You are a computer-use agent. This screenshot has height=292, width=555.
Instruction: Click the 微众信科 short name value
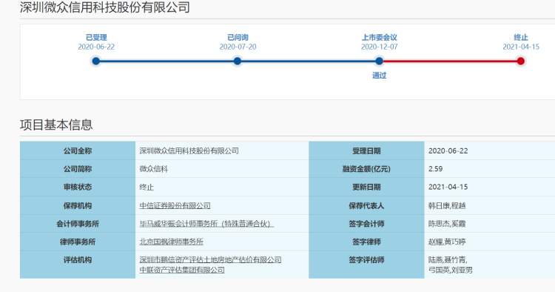(x=154, y=169)
